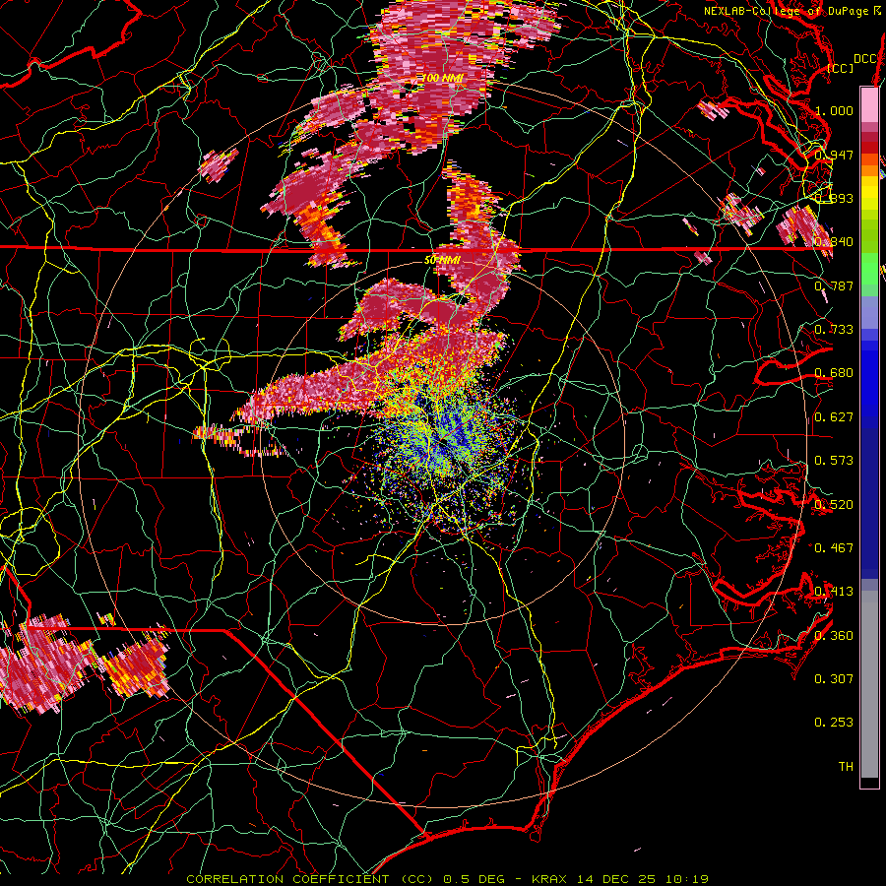Pick the light pink color bar segment
This screenshot has height=886, width=886.
869,105
